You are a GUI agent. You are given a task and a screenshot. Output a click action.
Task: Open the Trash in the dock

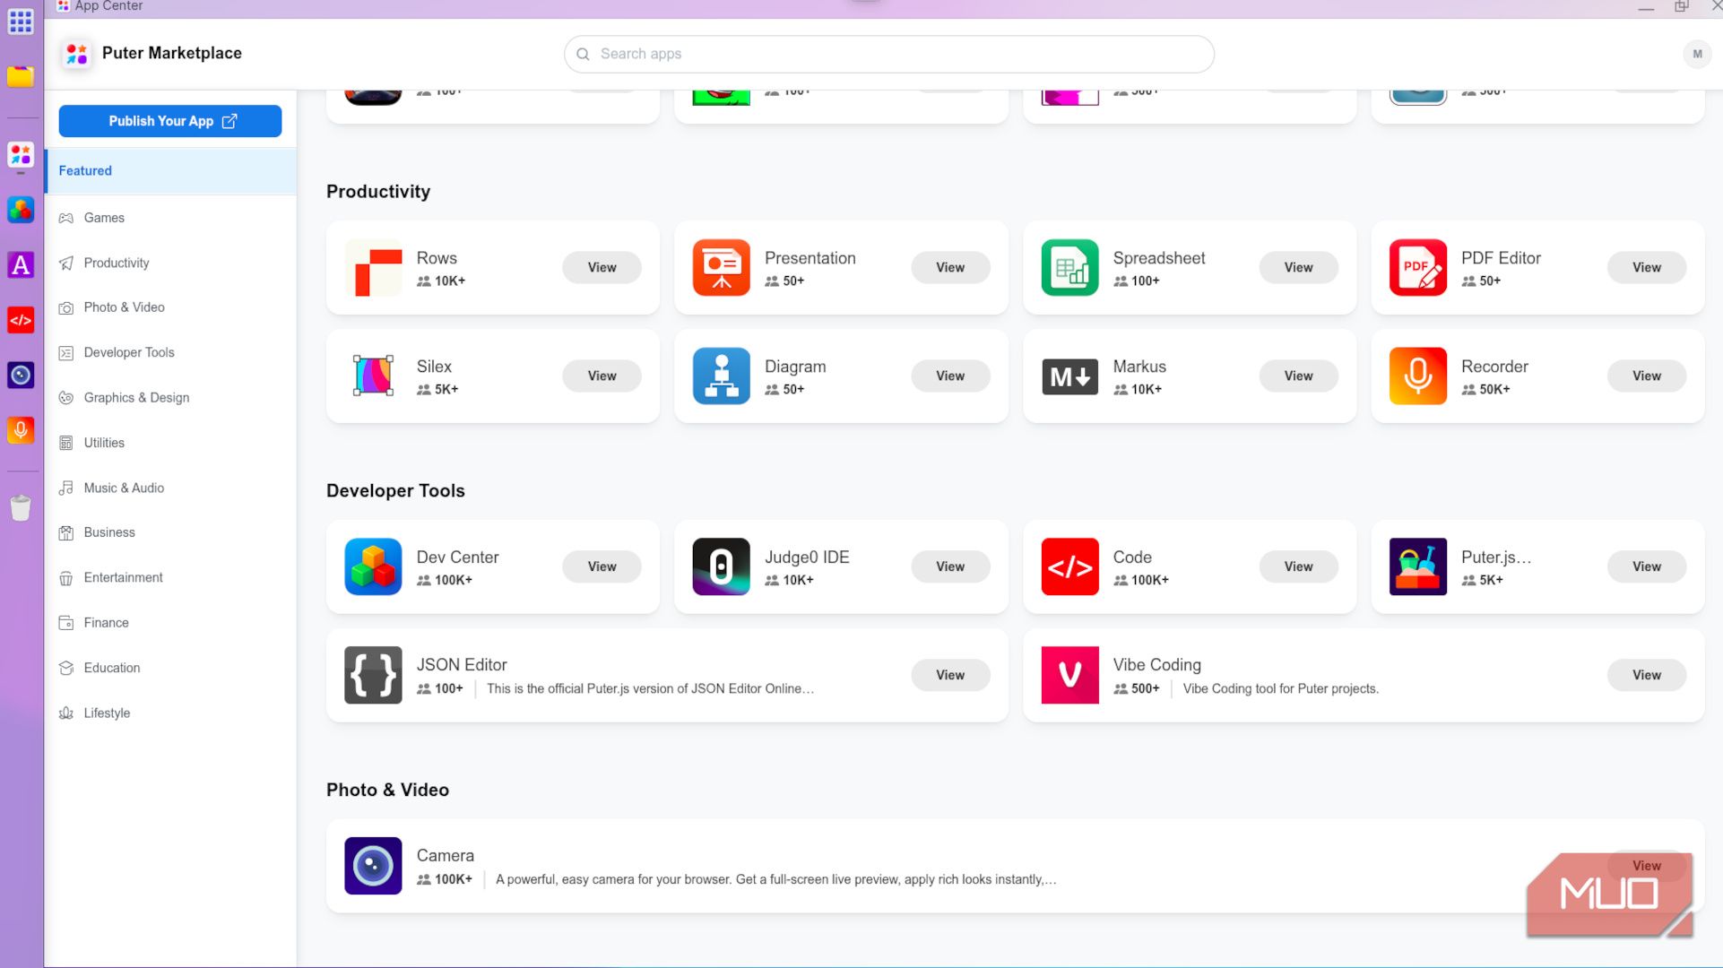(21, 507)
